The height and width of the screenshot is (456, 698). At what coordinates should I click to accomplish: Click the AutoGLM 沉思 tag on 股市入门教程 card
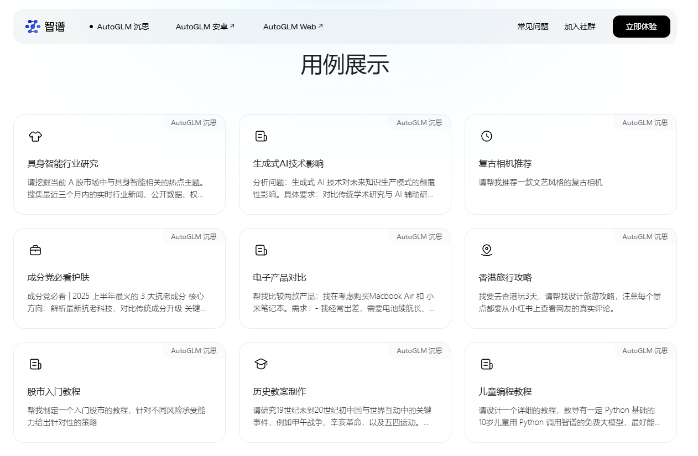coord(194,351)
